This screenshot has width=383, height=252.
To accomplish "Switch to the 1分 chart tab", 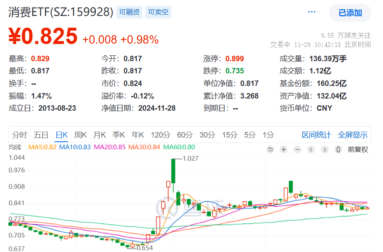I will click(268, 135).
